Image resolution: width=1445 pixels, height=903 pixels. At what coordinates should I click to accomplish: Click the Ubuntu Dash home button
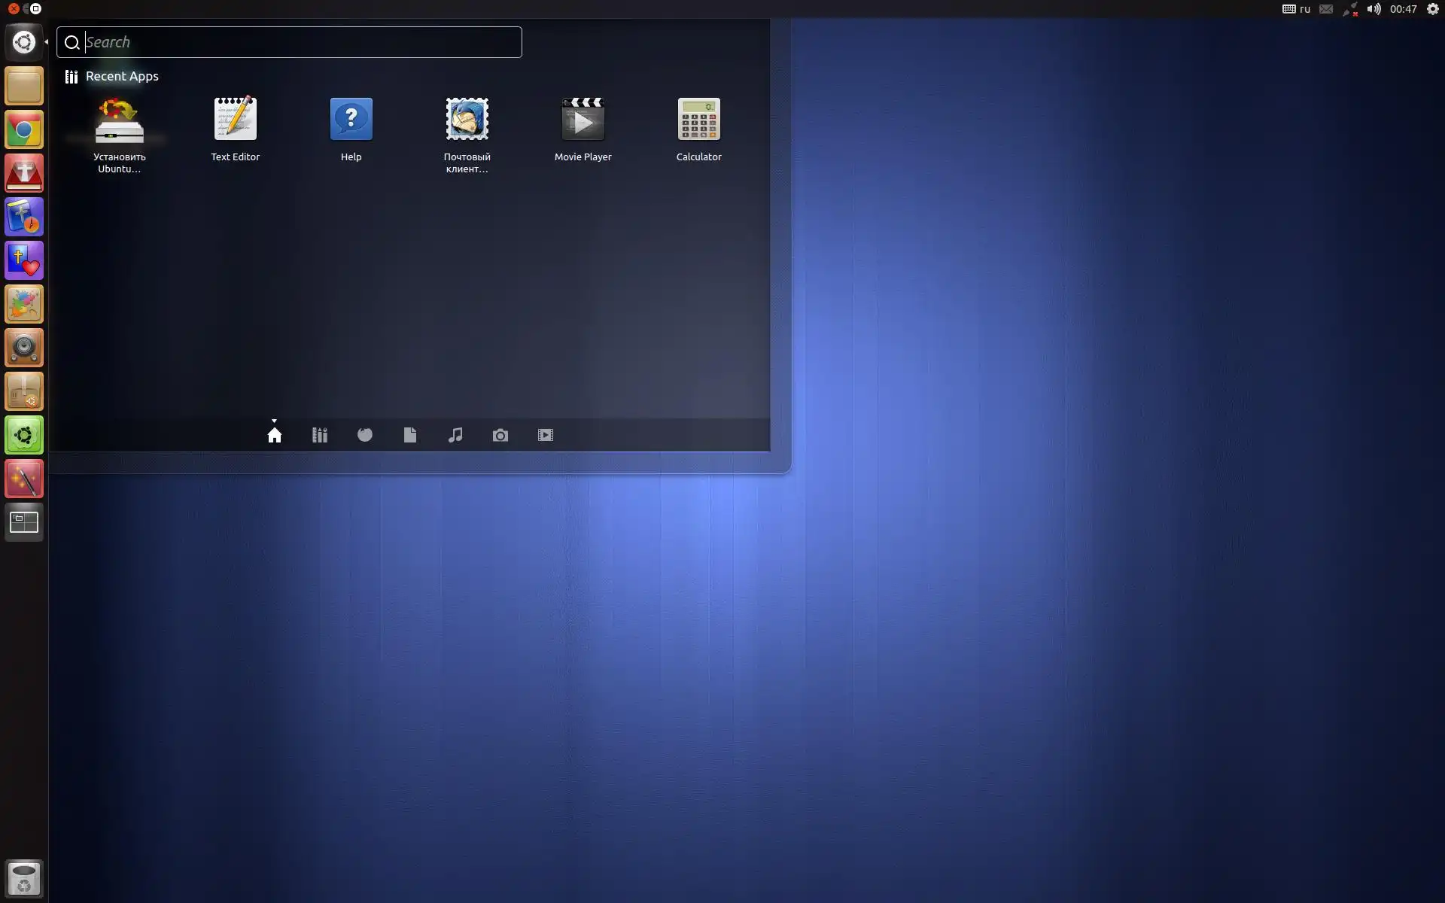(24, 42)
